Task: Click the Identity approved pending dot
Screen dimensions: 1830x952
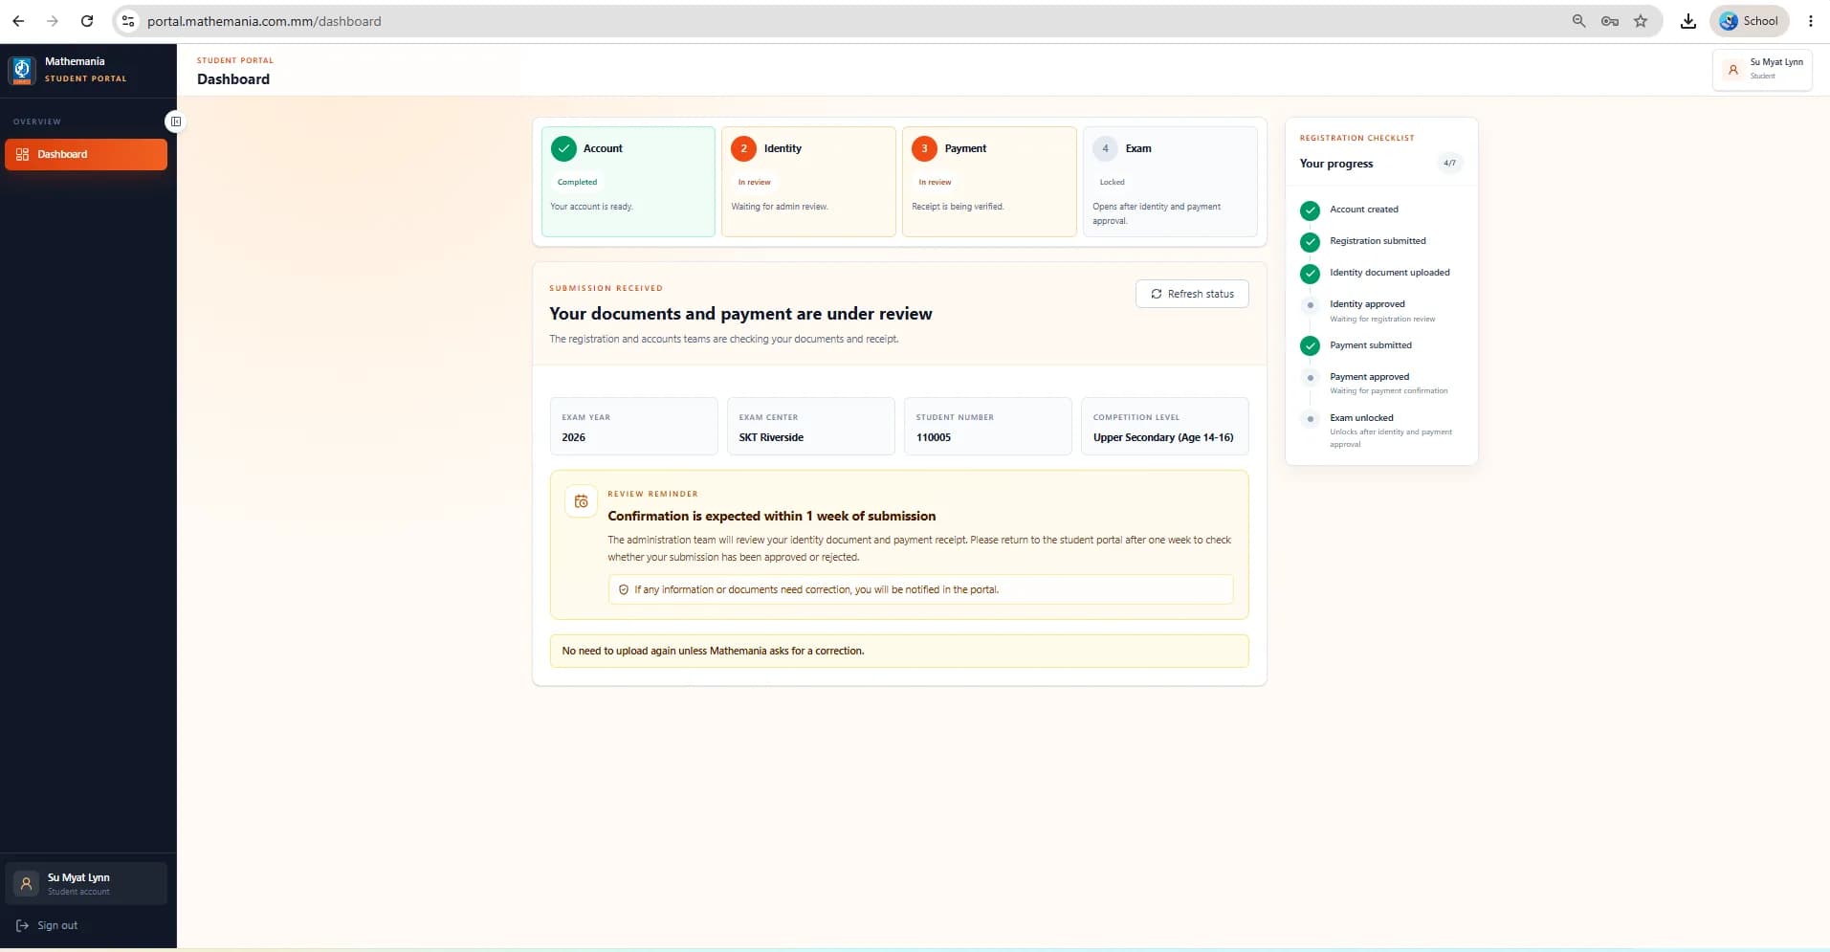Action: click(1310, 305)
